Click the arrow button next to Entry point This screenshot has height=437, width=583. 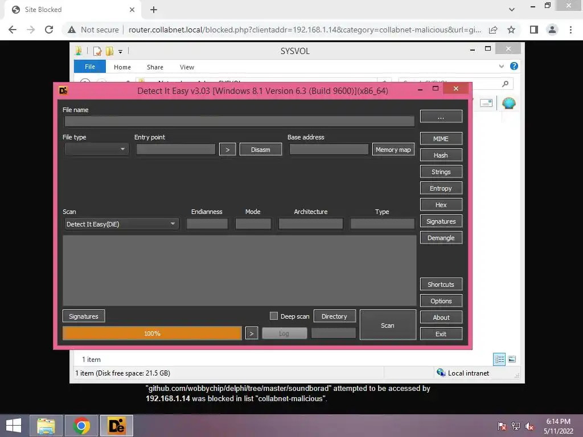point(228,150)
